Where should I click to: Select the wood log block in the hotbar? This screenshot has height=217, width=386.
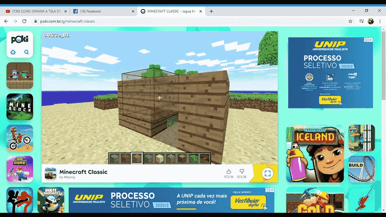tap(182, 158)
